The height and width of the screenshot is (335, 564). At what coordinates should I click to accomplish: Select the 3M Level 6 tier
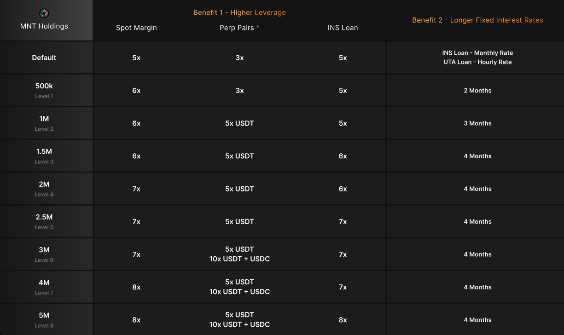44,254
